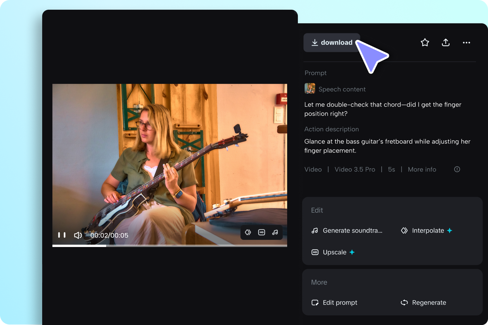Click the "Edit" section heading
Viewport: 488px width, 325px height.
tap(317, 210)
